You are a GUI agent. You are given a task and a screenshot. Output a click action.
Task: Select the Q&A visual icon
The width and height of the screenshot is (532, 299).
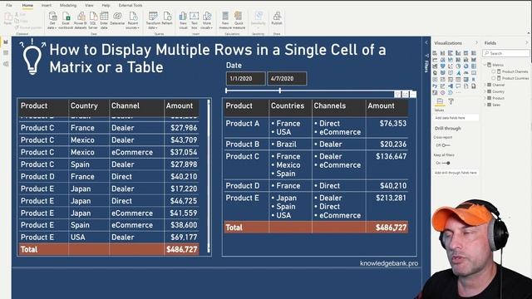coord(458,86)
